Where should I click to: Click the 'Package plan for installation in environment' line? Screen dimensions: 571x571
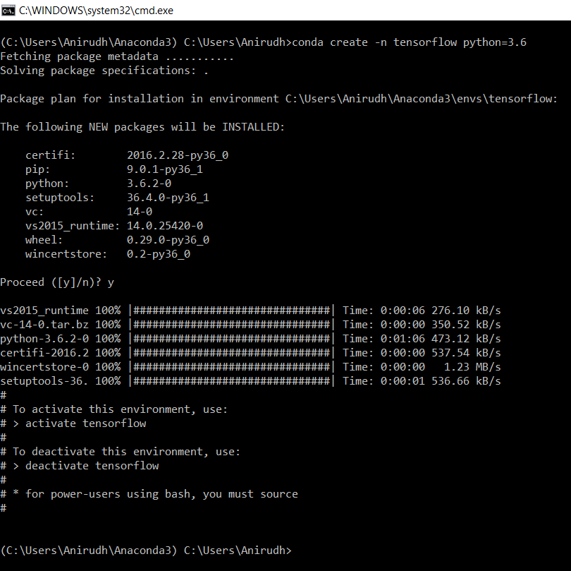pos(278,99)
